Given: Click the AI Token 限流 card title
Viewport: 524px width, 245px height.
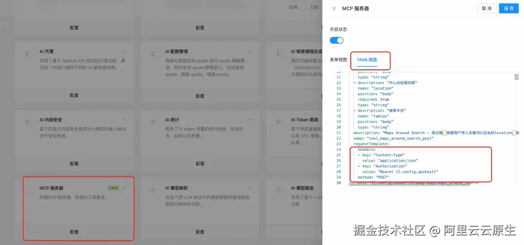Looking at the screenshot, I should click(304, 120).
